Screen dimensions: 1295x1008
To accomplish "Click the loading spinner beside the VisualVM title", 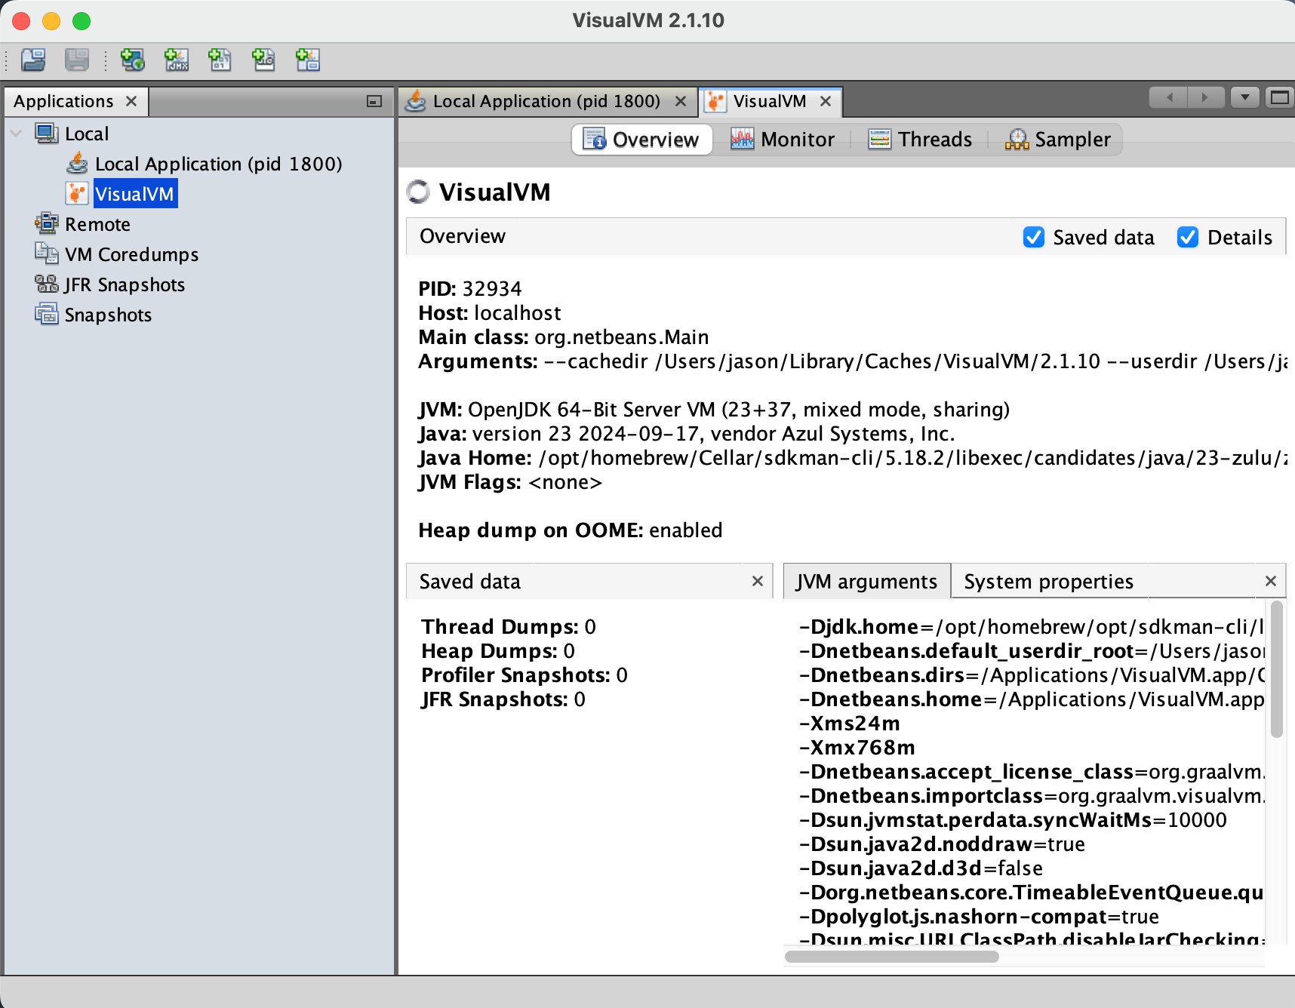I will (418, 192).
